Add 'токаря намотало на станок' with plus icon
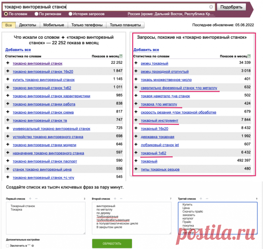This screenshot has width=263, height=249. [x=136, y=95]
